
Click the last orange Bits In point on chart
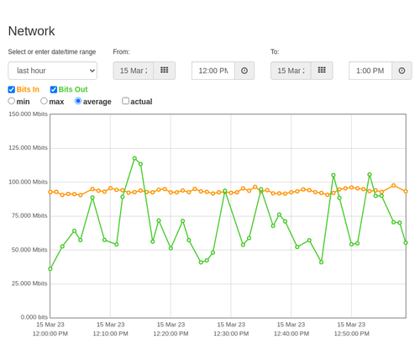coord(406,191)
